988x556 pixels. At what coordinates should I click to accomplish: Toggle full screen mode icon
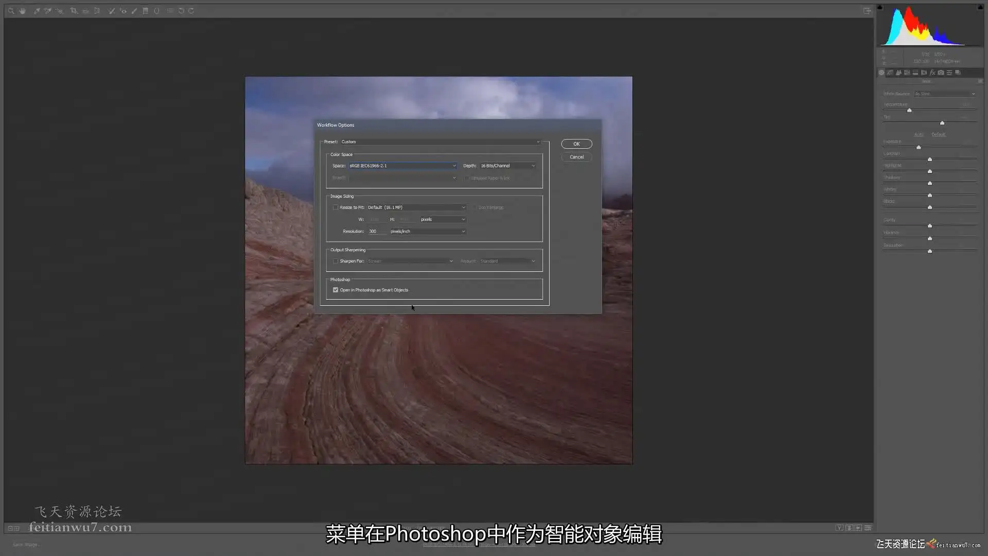867,11
